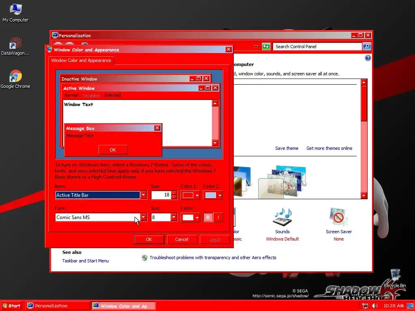Viewport: 415px width, 311px height.
Task: Expand the Font dropdown showing Comic Sans MS
Action: [143, 217]
